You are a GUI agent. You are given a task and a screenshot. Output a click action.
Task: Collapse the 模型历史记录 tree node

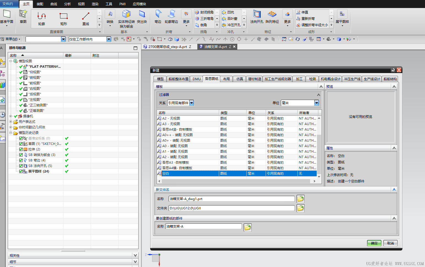pyautogui.click(x=11, y=133)
